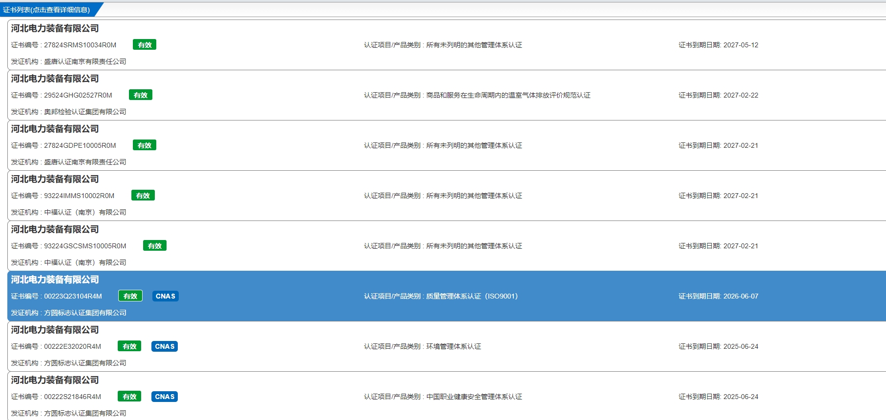
Task: Click 有效 badge for certificate 27824SRMS10034R0M
Action: tap(145, 45)
